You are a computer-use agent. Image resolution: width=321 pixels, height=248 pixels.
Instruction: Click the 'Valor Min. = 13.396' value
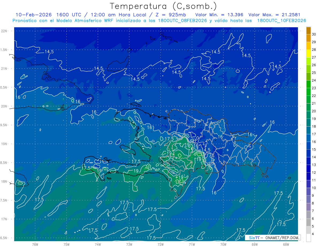[219, 14]
